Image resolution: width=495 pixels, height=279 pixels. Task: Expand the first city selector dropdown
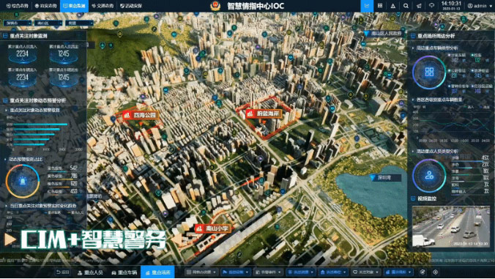coord(18,23)
